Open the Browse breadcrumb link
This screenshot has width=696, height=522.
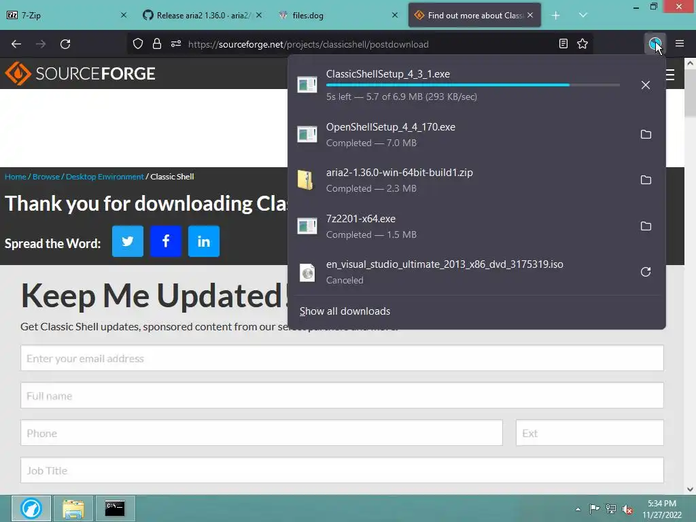pos(46,177)
